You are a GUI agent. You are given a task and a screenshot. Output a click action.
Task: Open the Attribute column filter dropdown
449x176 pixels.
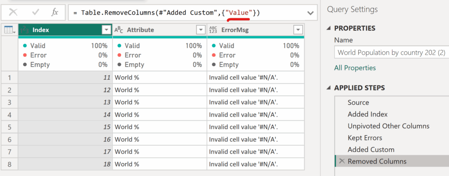[200, 30]
